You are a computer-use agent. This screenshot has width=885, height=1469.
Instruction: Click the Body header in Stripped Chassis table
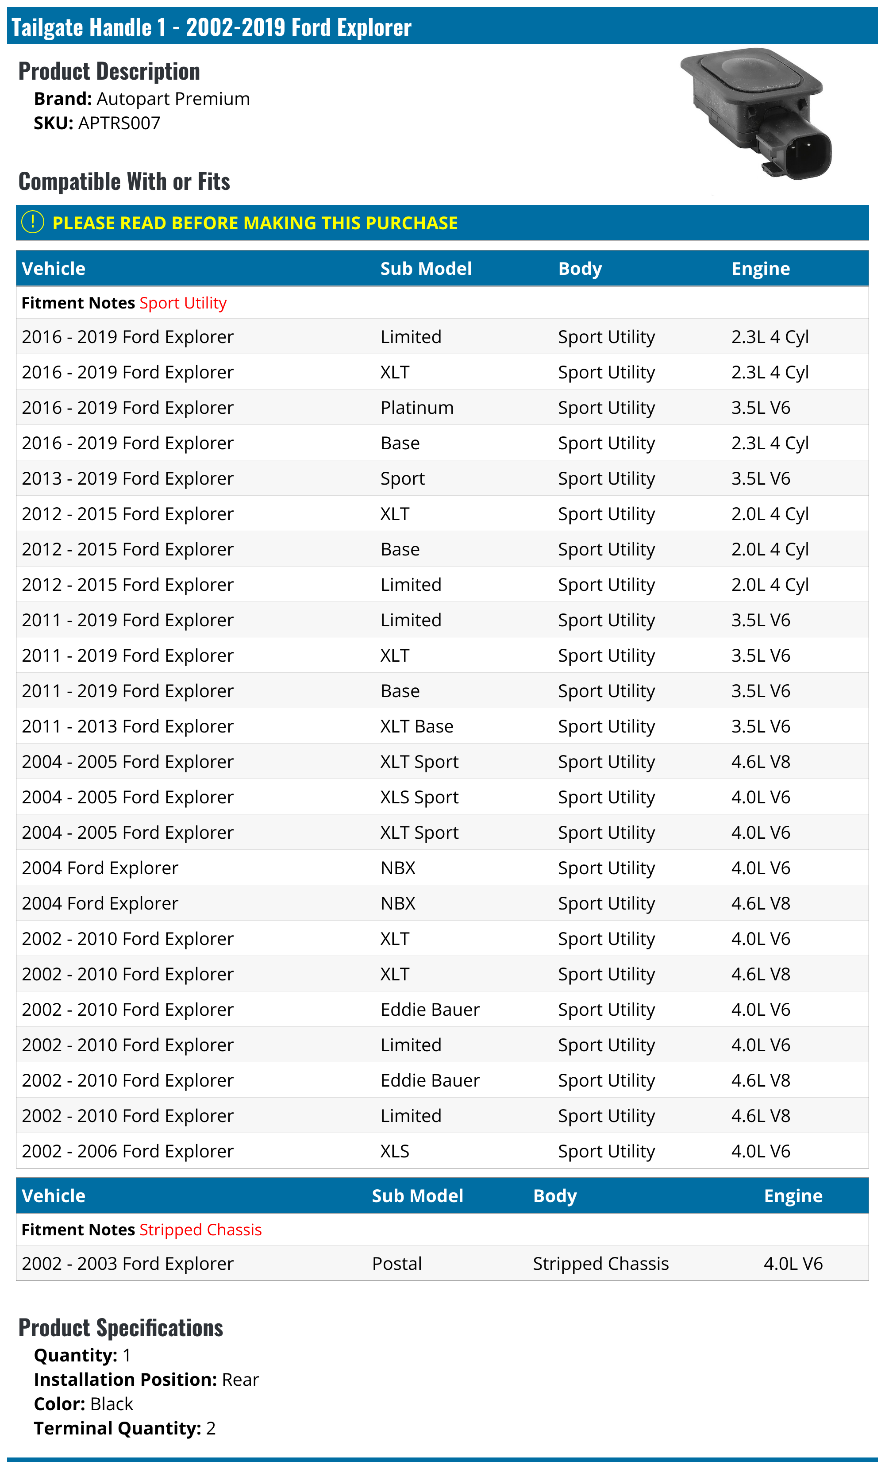554,1196
